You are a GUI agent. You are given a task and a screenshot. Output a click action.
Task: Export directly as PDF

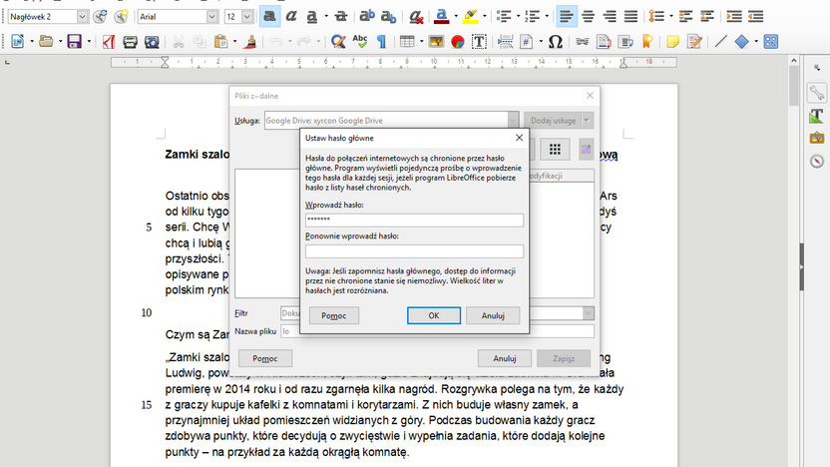coord(109,41)
